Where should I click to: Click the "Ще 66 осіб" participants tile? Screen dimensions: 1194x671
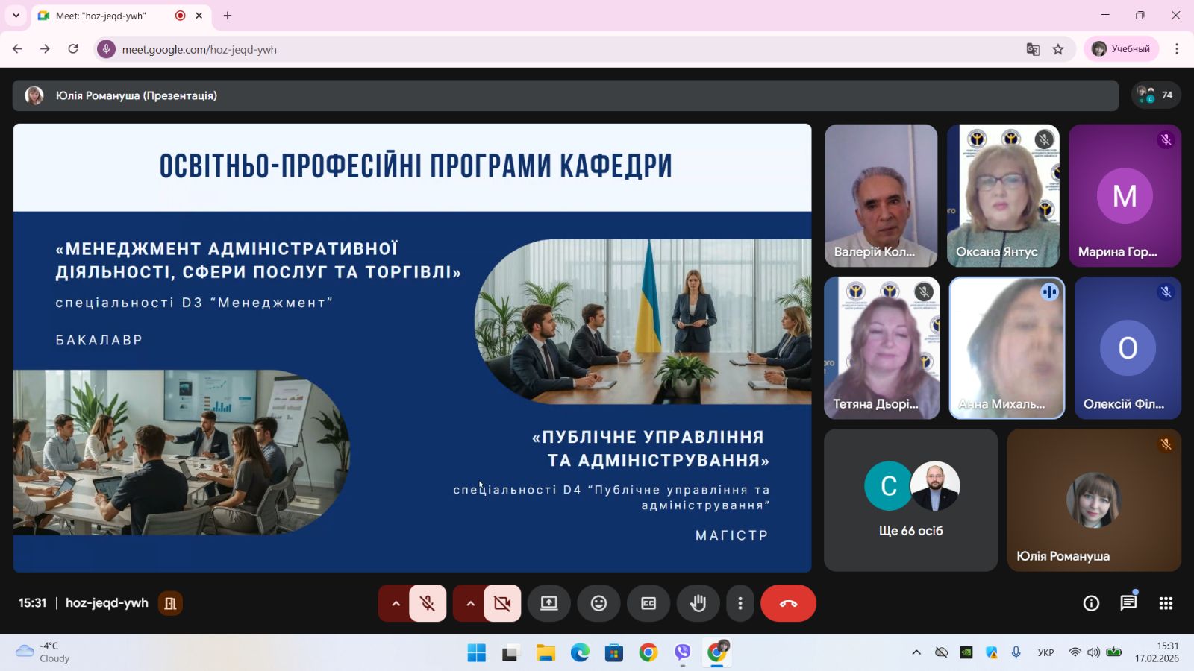(x=910, y=500)
